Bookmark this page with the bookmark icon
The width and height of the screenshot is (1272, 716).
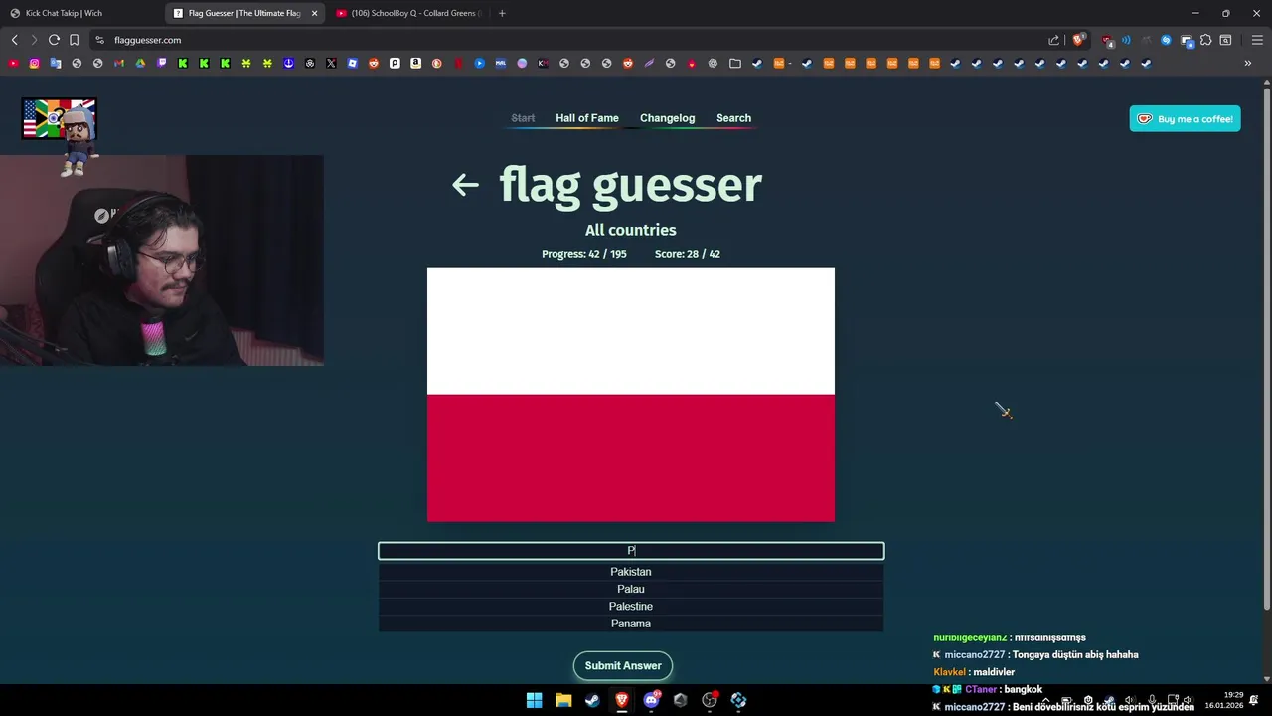click(75, 40)
